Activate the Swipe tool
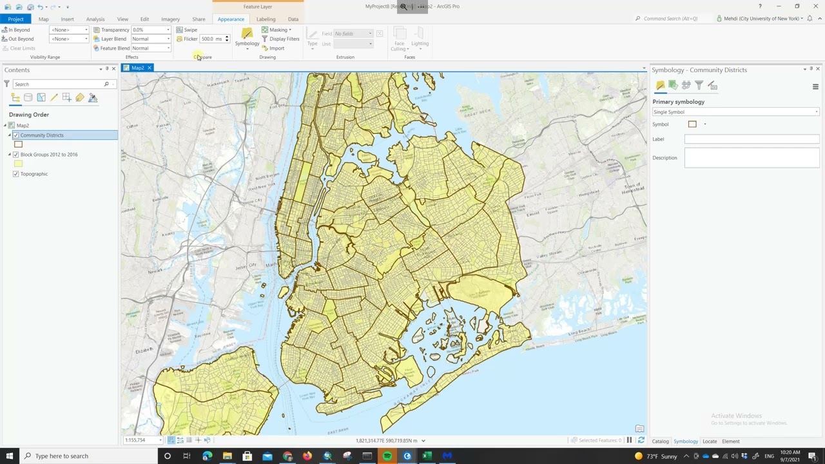Screen dimensions: 825x464 point(187,30)
